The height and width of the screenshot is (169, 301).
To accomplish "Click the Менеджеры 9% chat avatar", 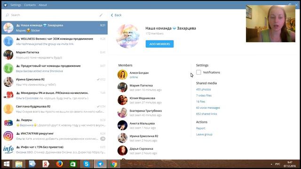I will 8,95.
